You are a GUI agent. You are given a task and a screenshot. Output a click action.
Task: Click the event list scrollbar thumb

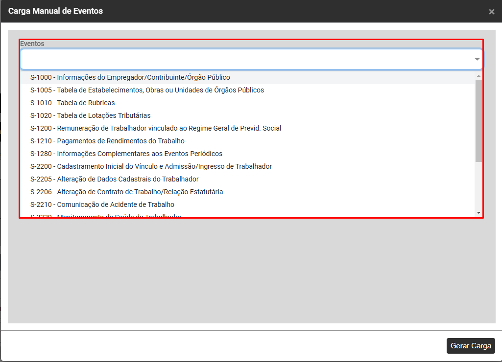coord(478,120)
